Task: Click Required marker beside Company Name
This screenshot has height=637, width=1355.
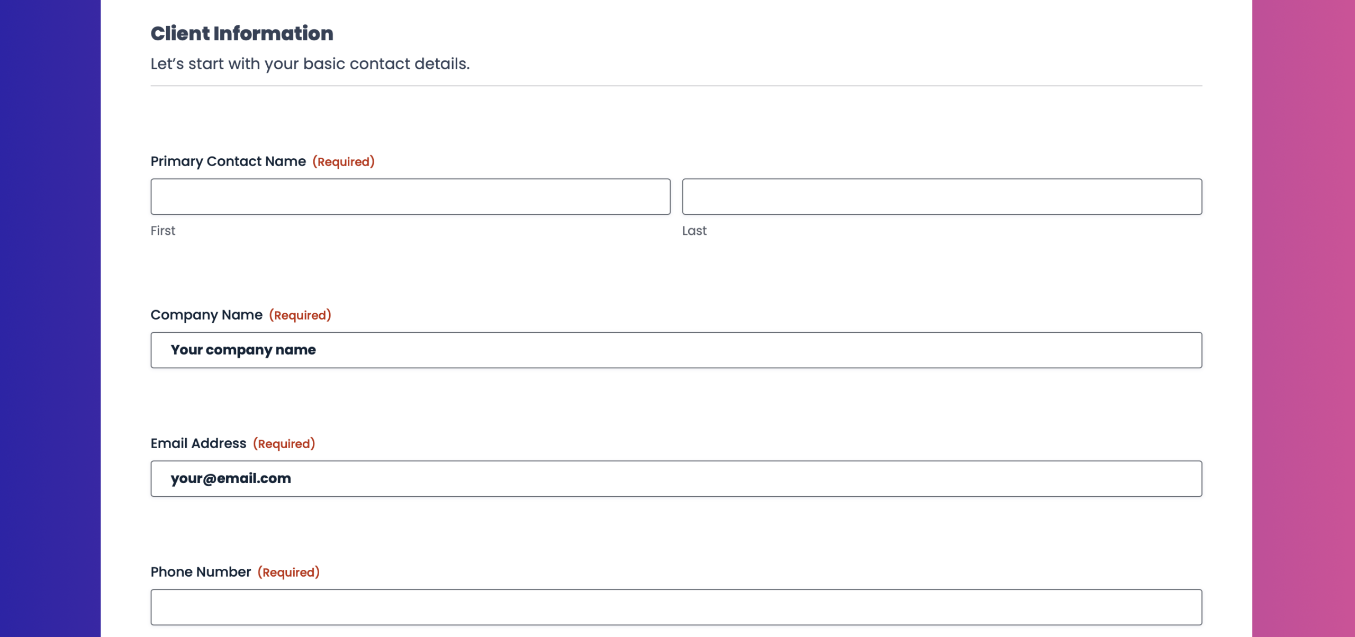Action: [300, 315]
